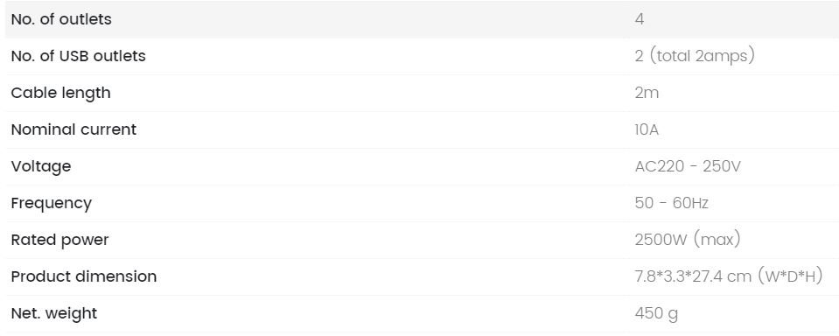Select the '2 (total 2amps)' value
Screen dimensions: 839x336
[695, 56]
